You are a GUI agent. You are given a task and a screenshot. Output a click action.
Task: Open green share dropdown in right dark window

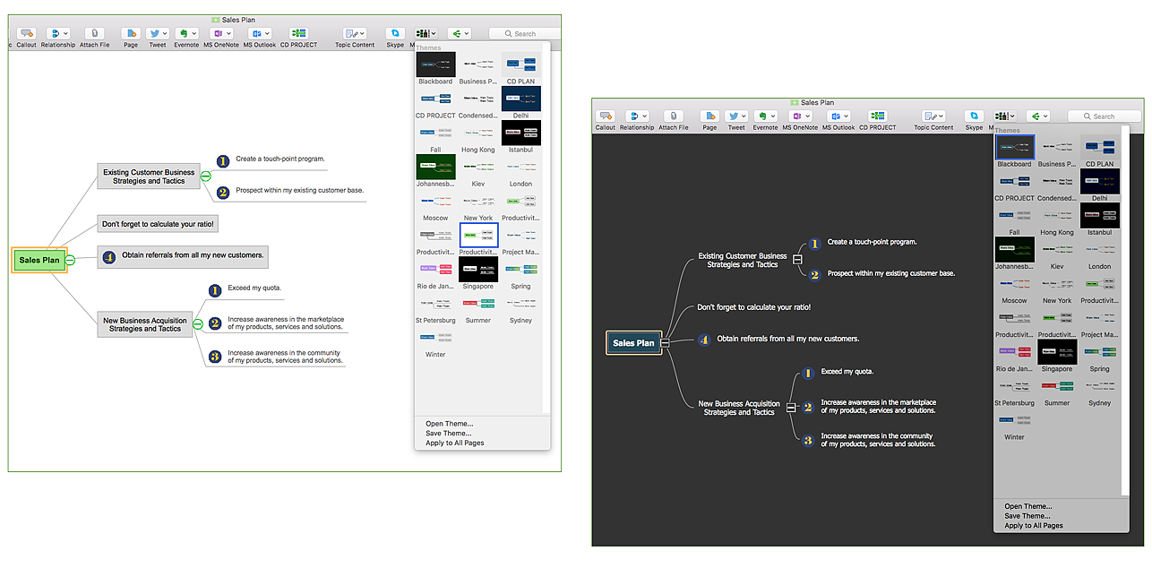(x=1038, y=116)
